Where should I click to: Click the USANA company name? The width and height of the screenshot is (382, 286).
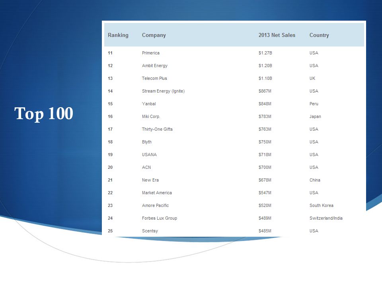tap(149, 155)
